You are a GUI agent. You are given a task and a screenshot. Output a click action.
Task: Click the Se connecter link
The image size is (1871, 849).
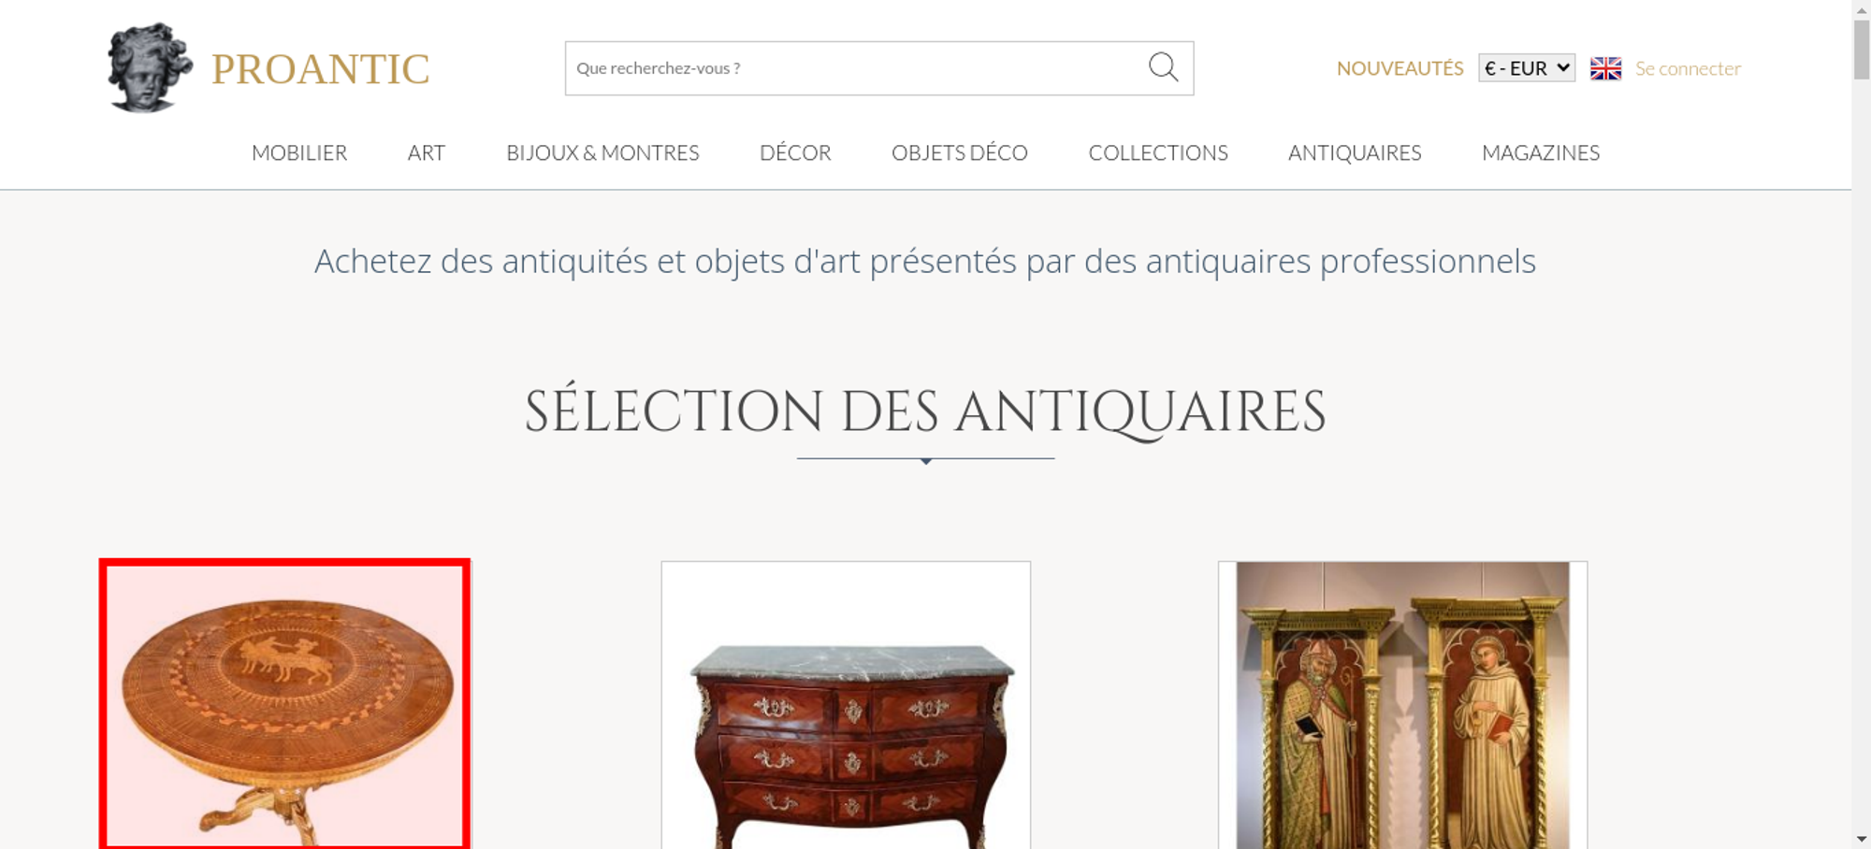coord(1688,68)
